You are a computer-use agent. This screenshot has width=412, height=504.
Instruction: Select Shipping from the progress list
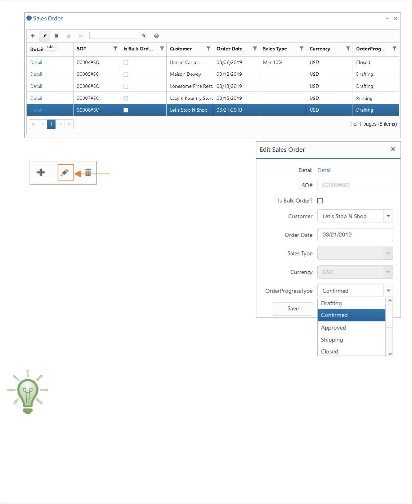351,340
